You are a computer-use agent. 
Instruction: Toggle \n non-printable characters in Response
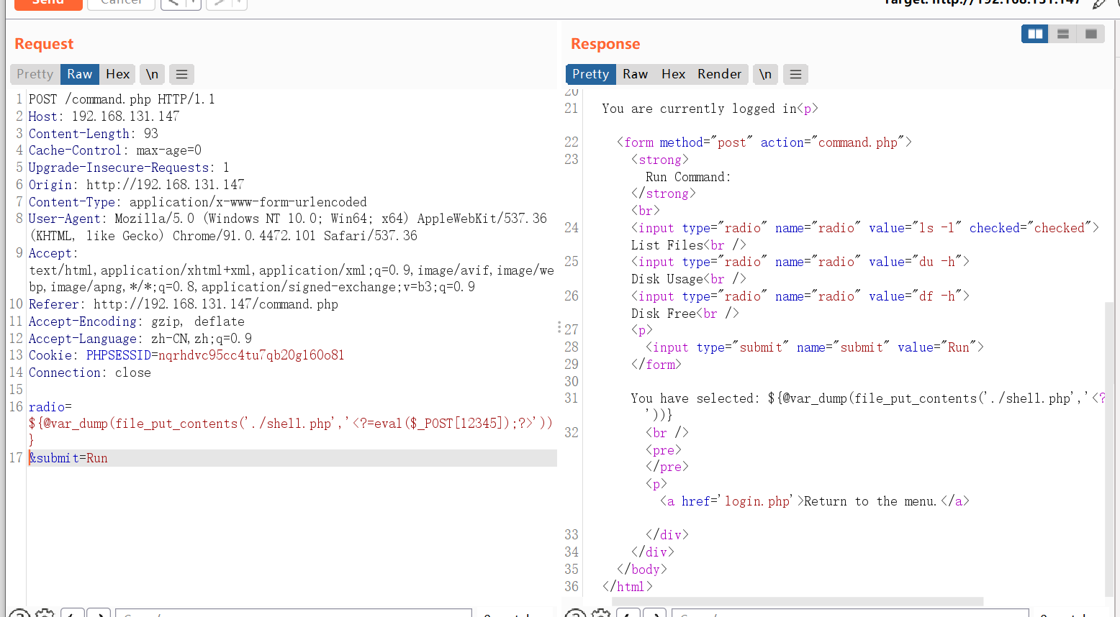pos(765,74)
